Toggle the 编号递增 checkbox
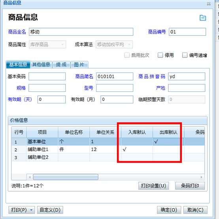 click(185, 55)
